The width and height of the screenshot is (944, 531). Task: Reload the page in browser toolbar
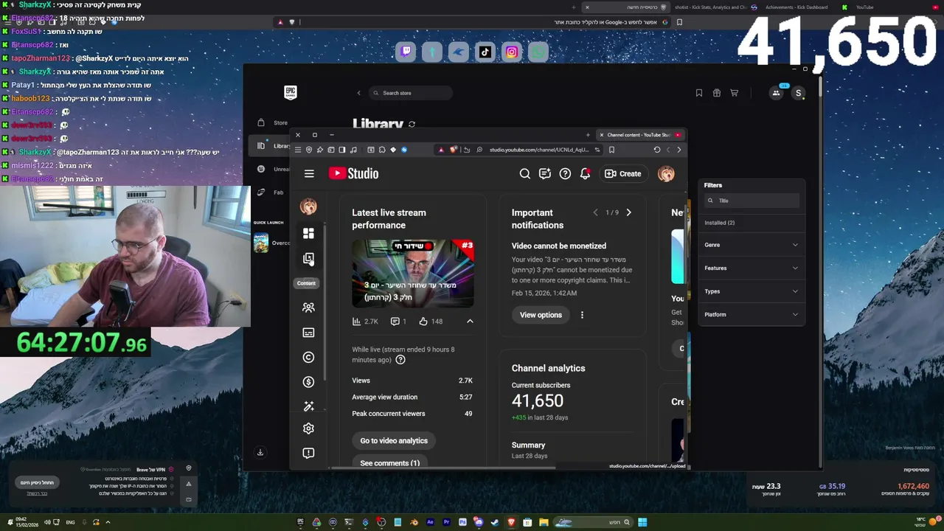pos(656,150)
